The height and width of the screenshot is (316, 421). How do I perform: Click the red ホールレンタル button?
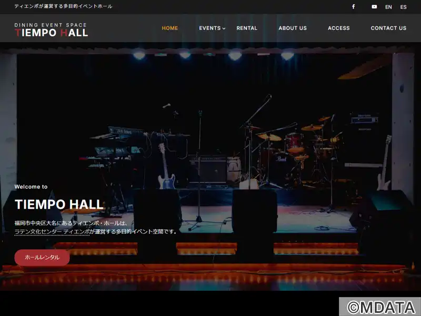tap(42, 258)
